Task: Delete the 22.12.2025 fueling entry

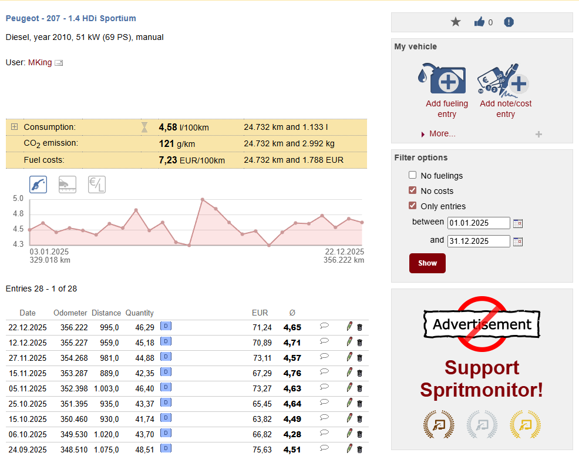Action: 359,327
